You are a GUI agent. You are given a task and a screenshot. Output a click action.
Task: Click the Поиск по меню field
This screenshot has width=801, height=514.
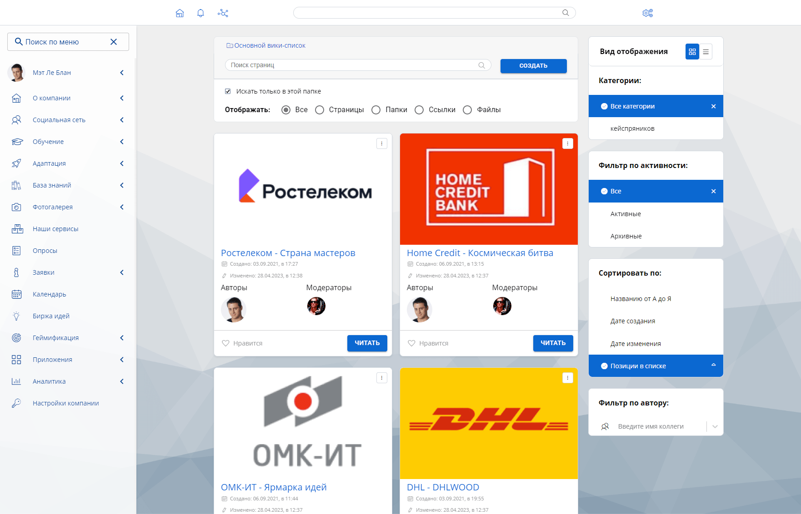[x=68, y=42]
